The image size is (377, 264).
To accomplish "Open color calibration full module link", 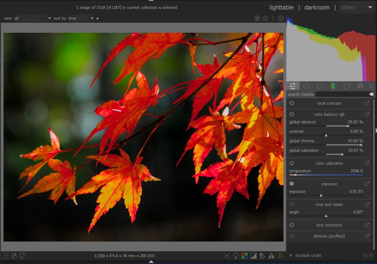I will pyautogui.click(x=367, y=163).
